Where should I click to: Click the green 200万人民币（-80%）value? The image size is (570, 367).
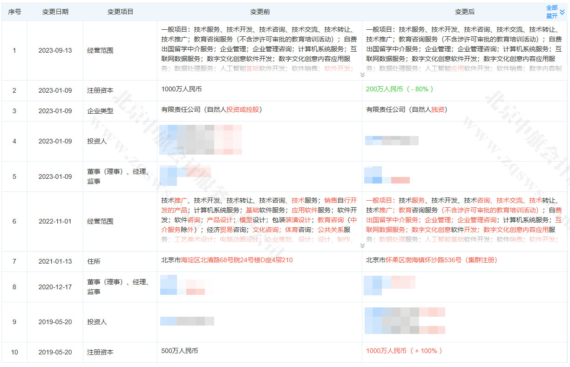pyautogui.click(x=399, y=90)
